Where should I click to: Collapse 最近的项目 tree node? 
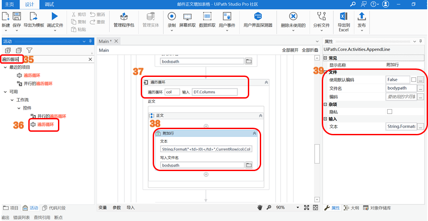click(x=5, y=67)
